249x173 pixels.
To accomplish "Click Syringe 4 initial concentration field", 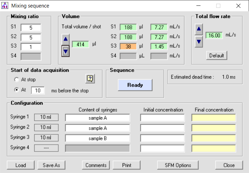I will 163,148.
